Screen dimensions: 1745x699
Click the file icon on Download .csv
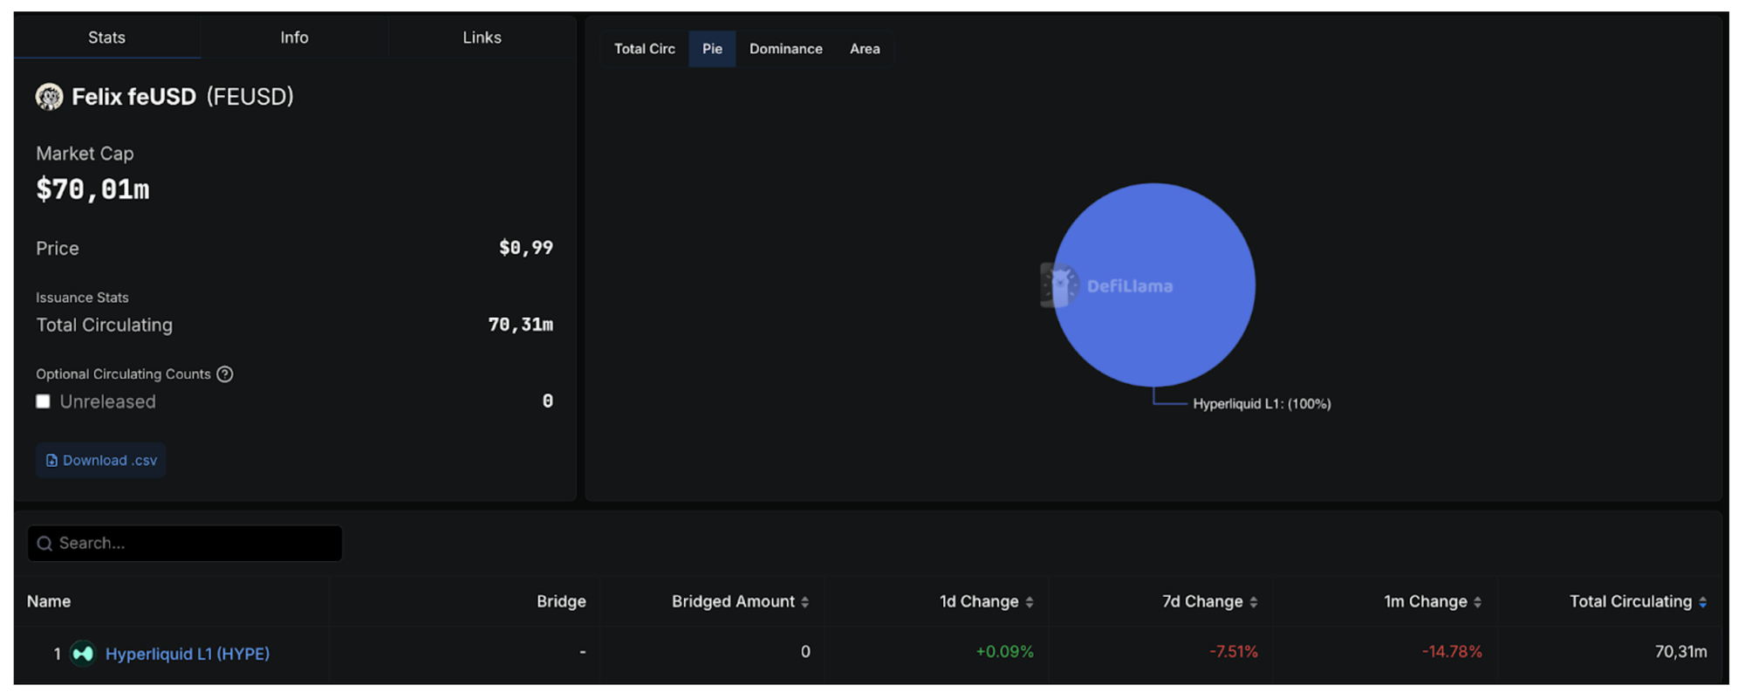(51, 461)
